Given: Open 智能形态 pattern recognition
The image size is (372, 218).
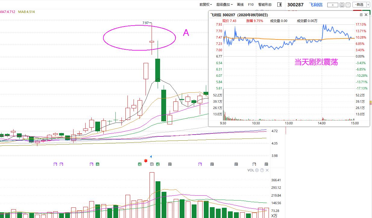Looking at the screenshot, I should (265, 5).
